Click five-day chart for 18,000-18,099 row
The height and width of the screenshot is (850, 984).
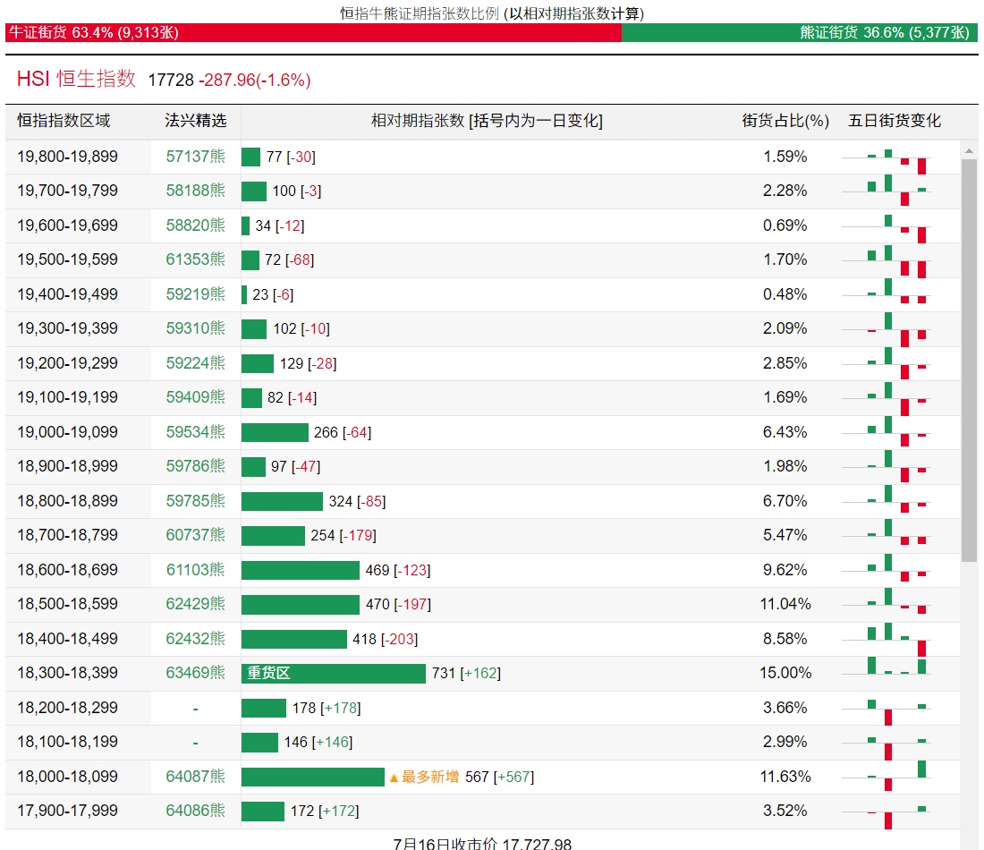[897, 777]
